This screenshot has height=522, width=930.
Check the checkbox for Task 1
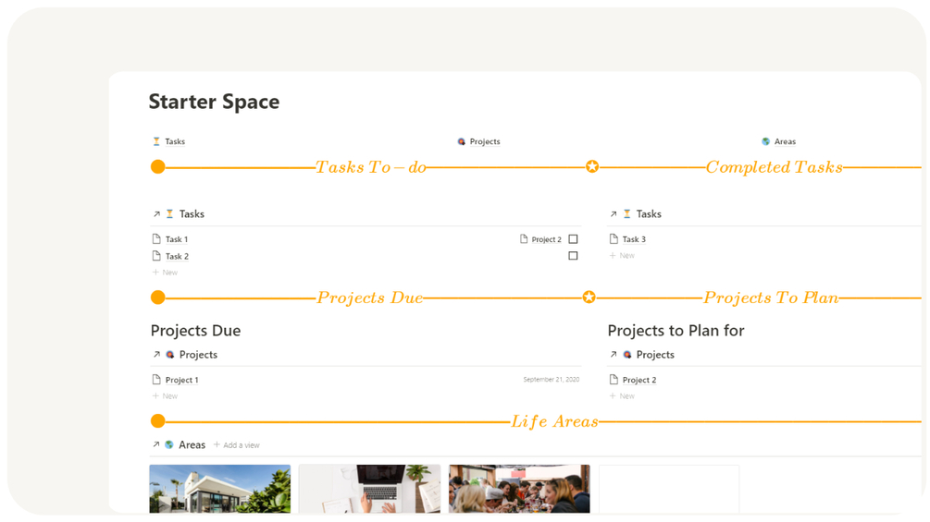pos(573,239)
